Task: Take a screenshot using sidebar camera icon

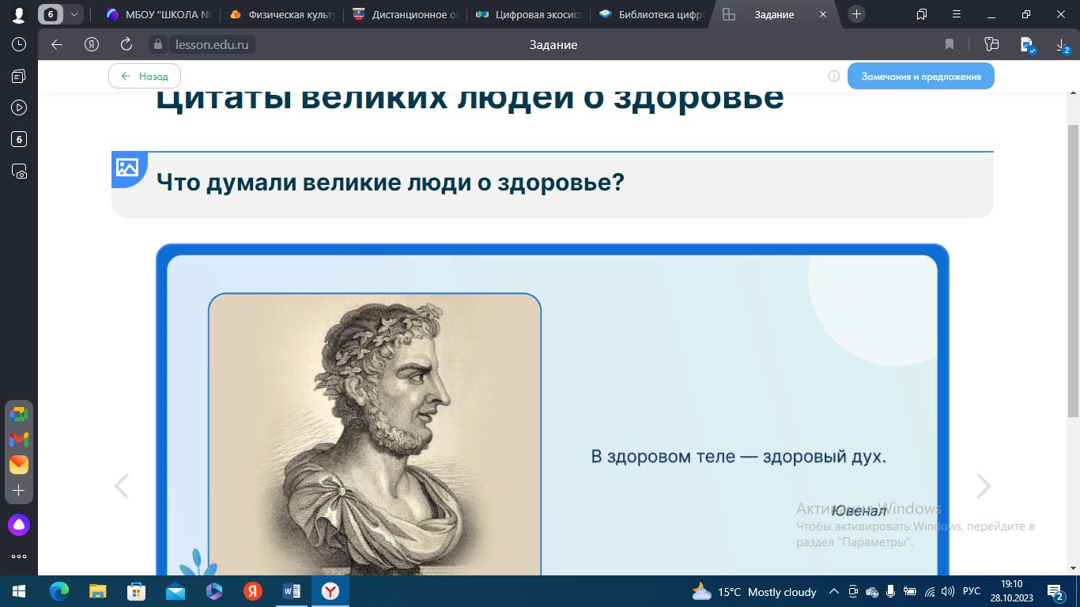Action: pos(19,171)
